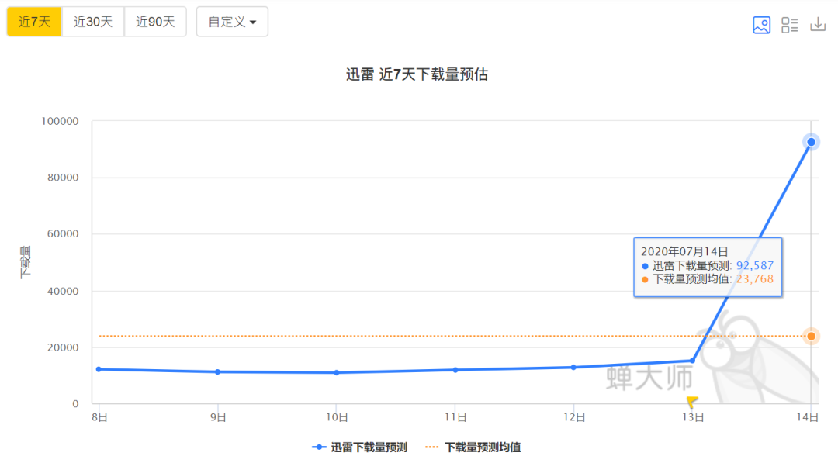The height and width of the screenshot is (463, 838).
Task: Click the orange average point on 14日
Action: [812, 337]
